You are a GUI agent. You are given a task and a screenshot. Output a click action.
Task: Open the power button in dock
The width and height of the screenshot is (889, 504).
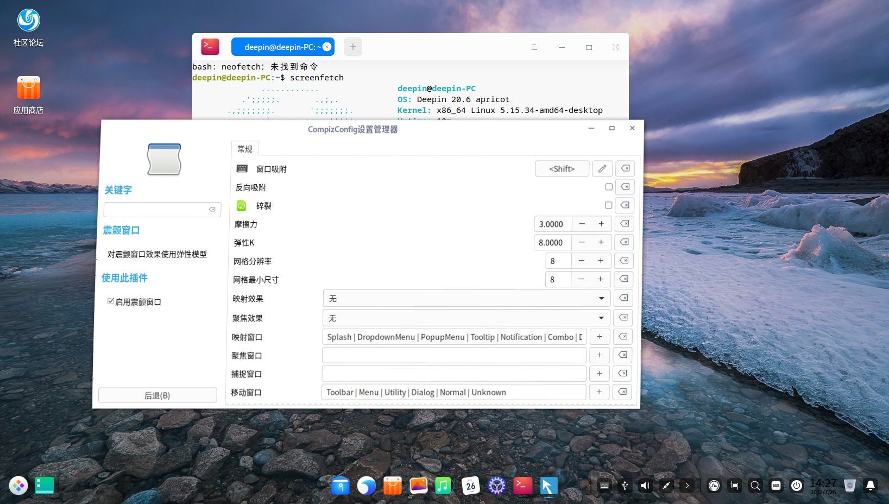click(797, 486)
